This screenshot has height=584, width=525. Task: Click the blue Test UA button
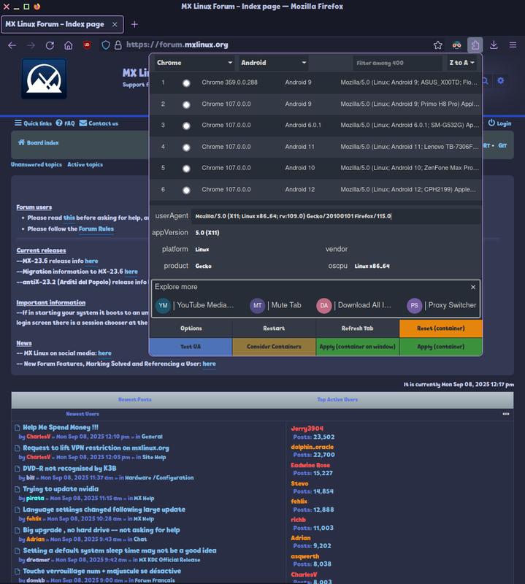[191, 347]
